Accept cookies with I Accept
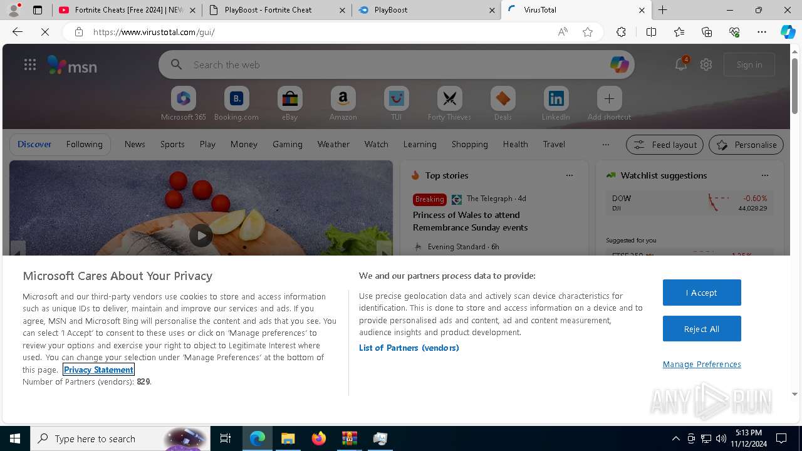 (x=702, y=293)
